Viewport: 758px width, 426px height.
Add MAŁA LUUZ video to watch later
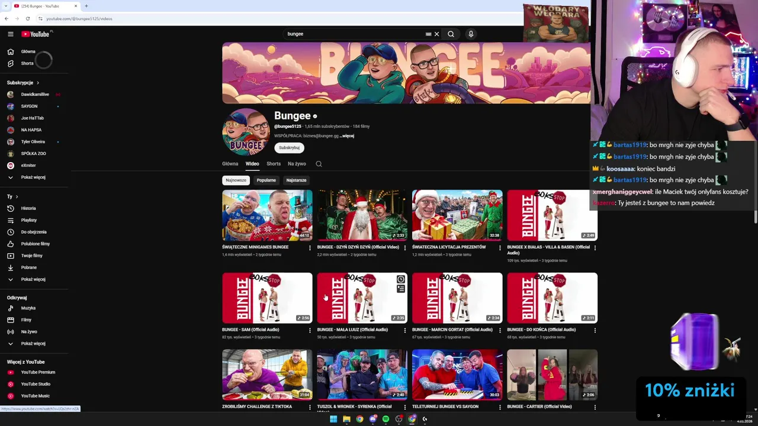(401, 279)
